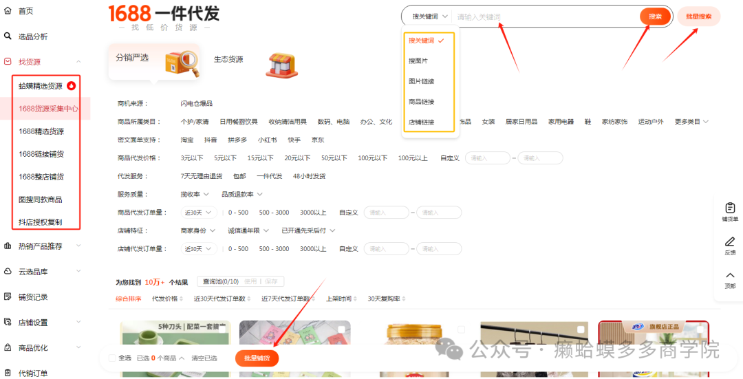Open the 更多类目 dropdown
The height and width of the screenshot is (379, 743).
[691, 122]
